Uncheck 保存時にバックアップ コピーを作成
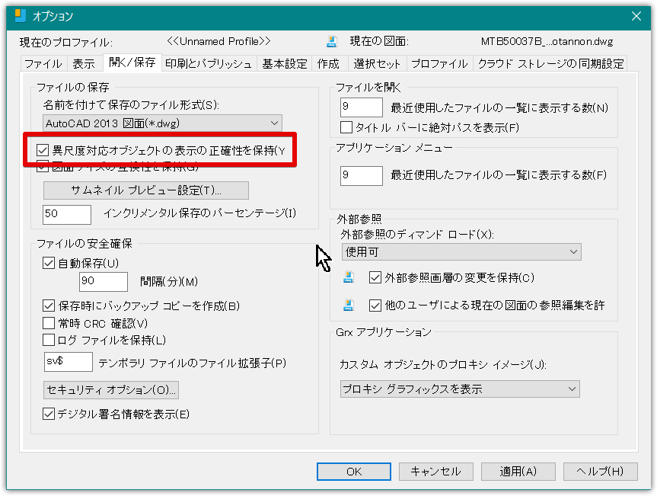Screen dimensions: 657x496 click(x=49, y=306)
